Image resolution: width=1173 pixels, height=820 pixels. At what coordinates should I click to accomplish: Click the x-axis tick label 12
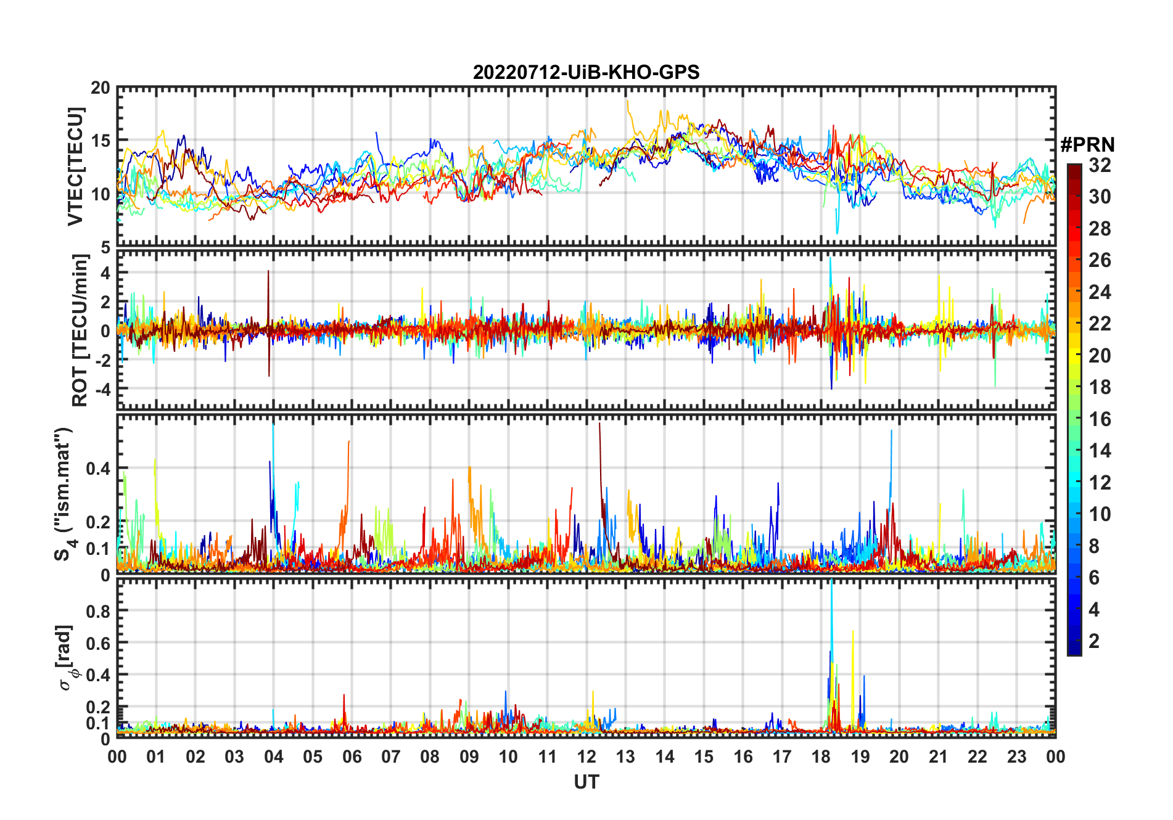pyautogui.click(x=586, y=756)
